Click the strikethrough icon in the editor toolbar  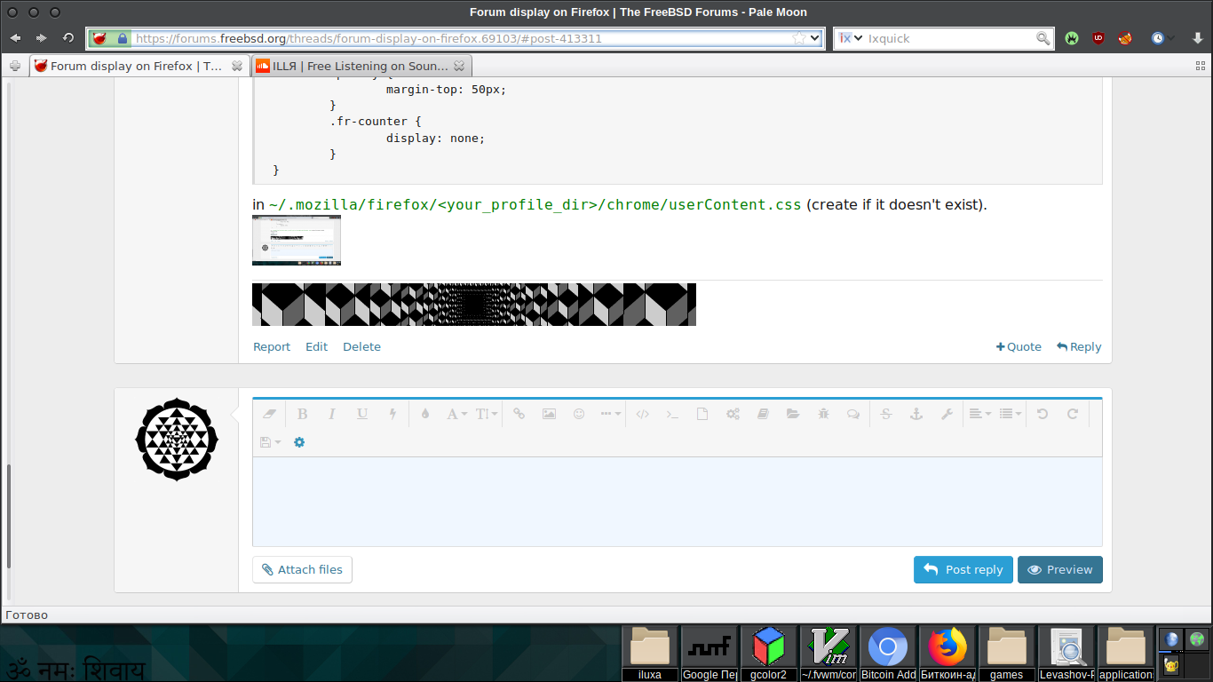coord(885,414)
